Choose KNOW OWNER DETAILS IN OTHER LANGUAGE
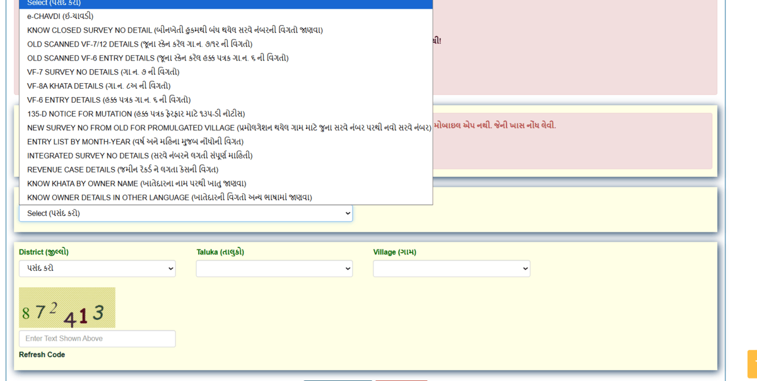The image size is (757, 381). coord(169,197)
